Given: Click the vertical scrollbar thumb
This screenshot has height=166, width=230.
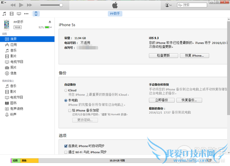Looking at the screenshot, I should click(228, 68).
